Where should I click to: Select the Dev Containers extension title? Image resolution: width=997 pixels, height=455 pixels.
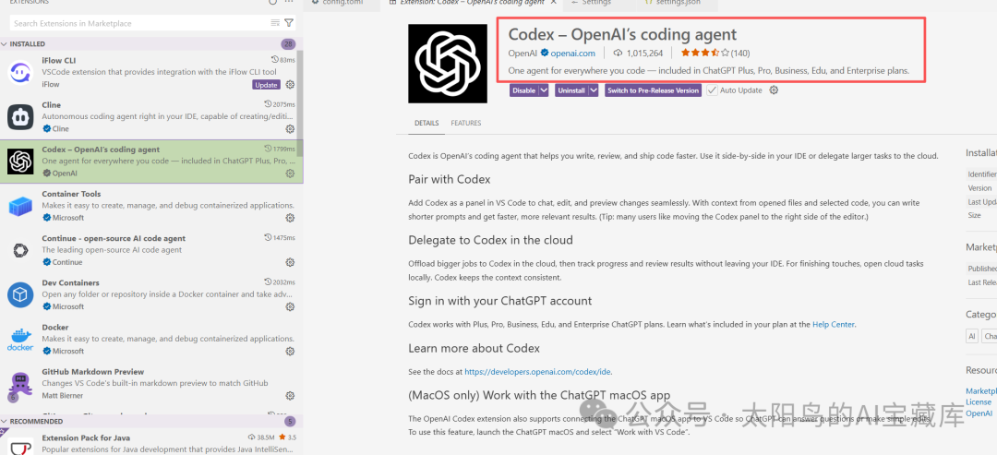70,282
